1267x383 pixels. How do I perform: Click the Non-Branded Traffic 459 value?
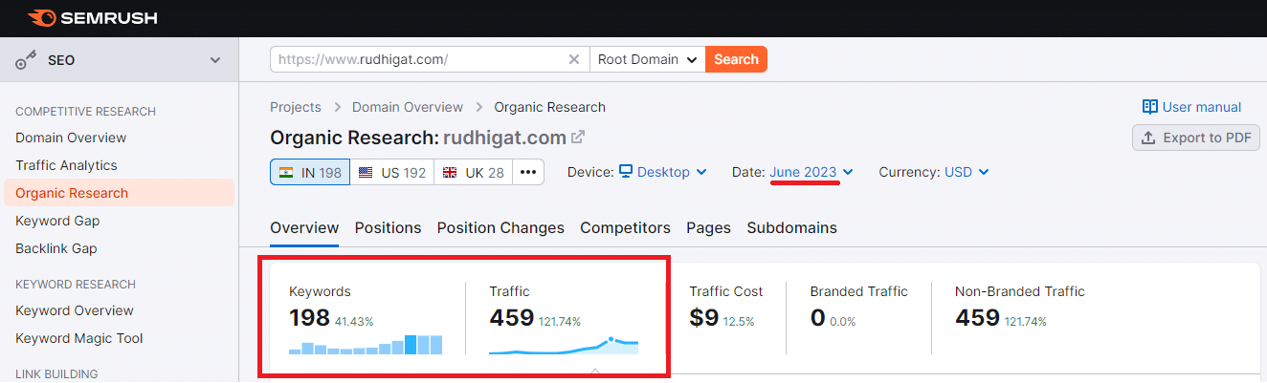tap(977, 318)
